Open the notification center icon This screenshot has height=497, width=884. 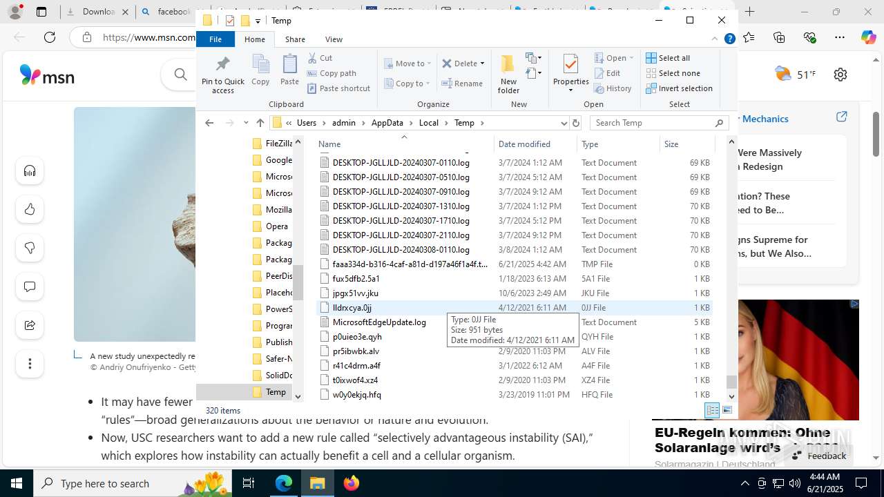pos(861,483)
